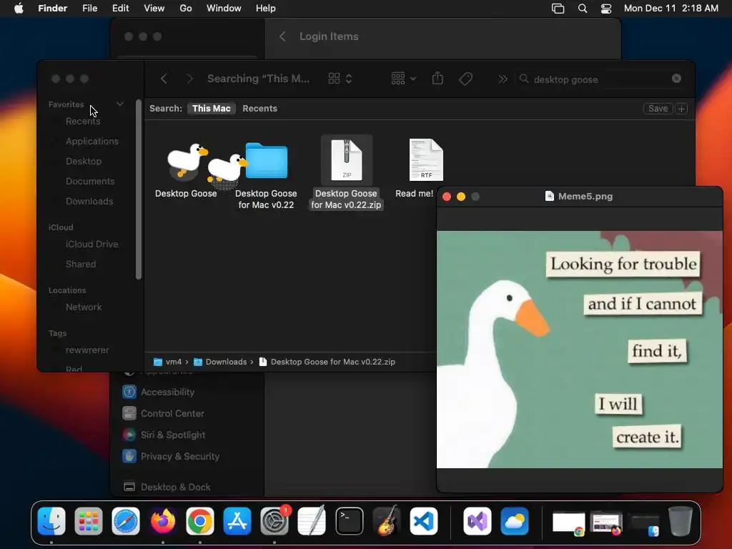
Task: Click the Meme5.png title bar document icon
Action: [550, 197]
